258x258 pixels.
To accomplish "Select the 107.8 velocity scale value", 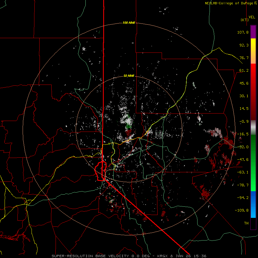I will [x=243, y=32].
